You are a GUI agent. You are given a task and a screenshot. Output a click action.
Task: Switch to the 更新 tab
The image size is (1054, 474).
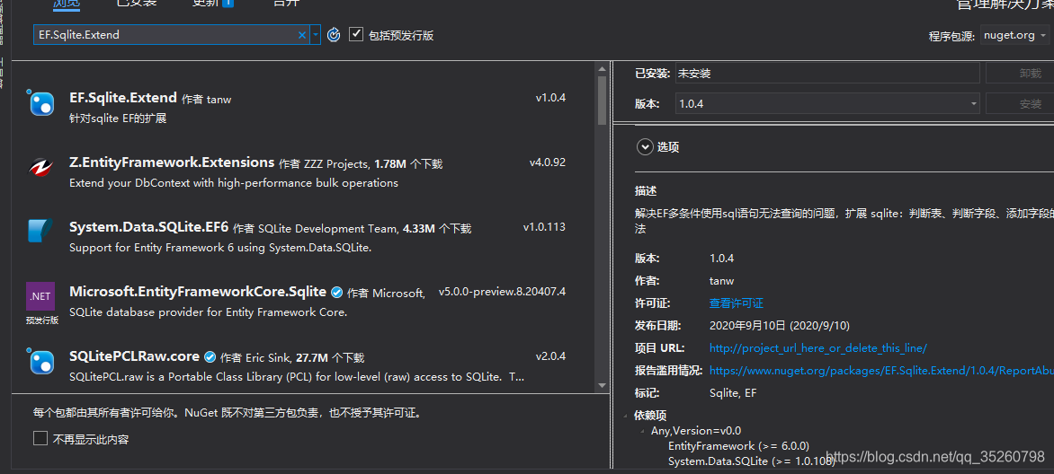204,3
